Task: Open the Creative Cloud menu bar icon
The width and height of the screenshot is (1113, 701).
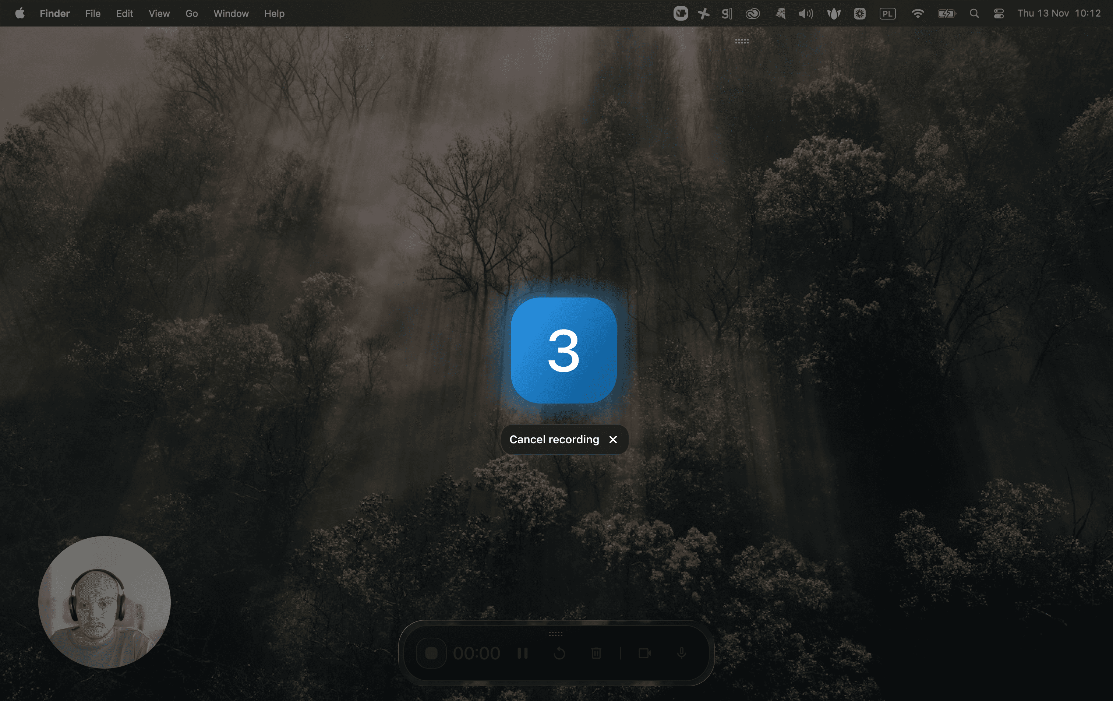Action: point(752,13)
